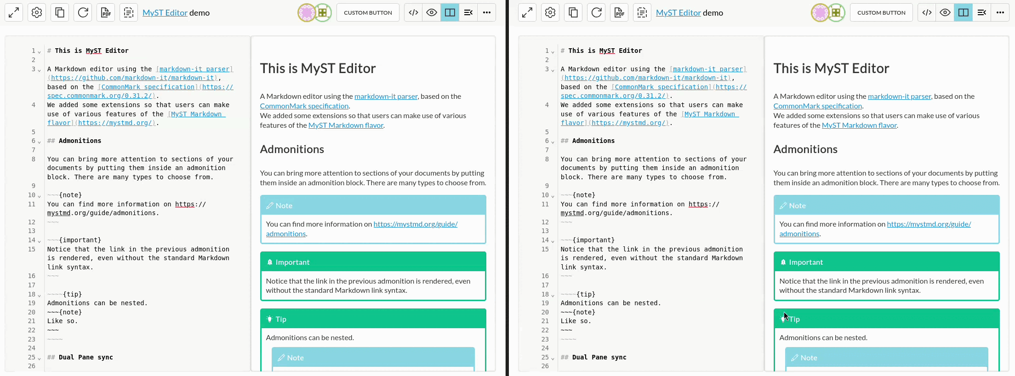The width and height of the screenshot is (1015, 376).
Task: Open settings gear in right editor
Action: point(550,12)
